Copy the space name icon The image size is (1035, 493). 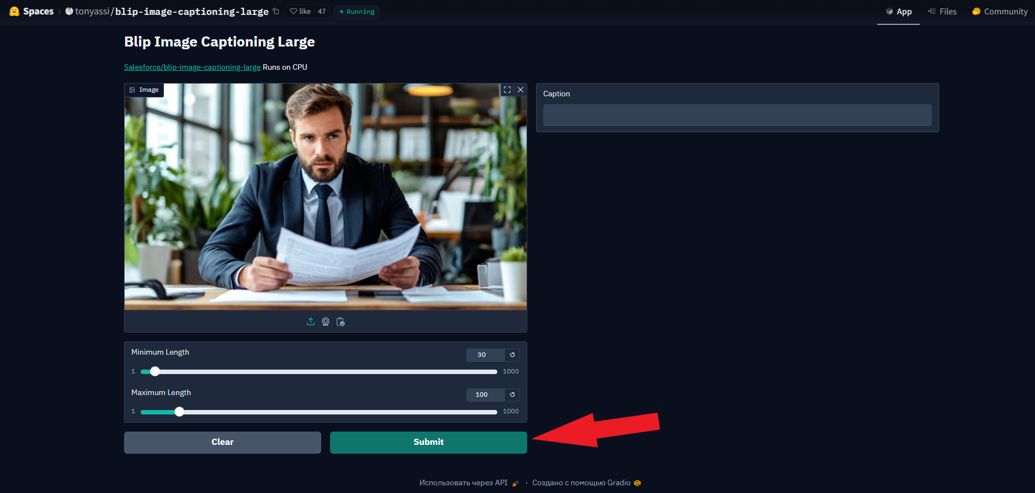pos(276,11)
